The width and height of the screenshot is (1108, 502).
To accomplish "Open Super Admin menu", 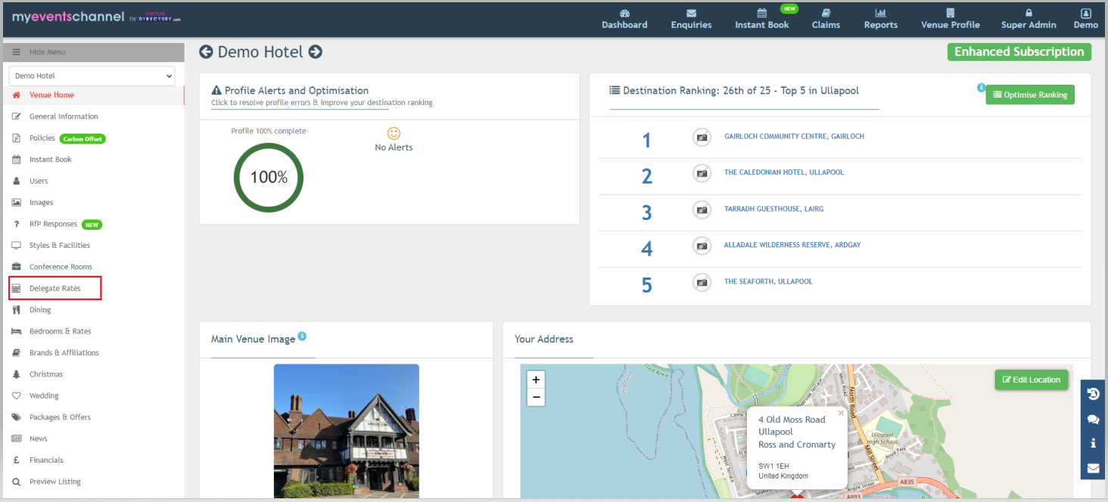I will pos(1029,19).
